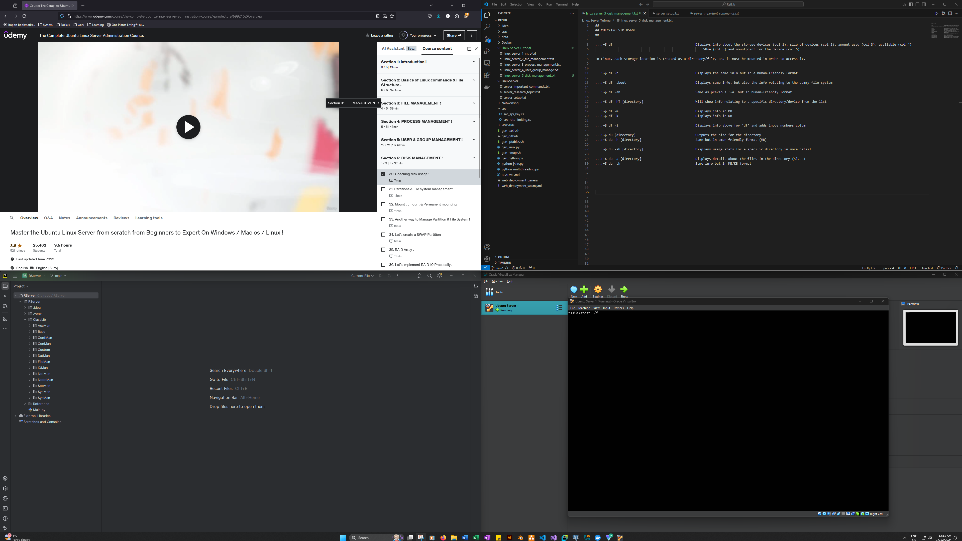Open Devices menu in Ubuntu Server VM window
Image resolution: width=962 pixels, height=541 pixels.
pyautogui.click(x=618, y=308)
